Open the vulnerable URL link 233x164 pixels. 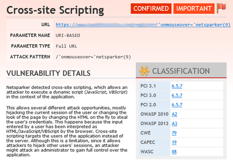pos(143,25)
